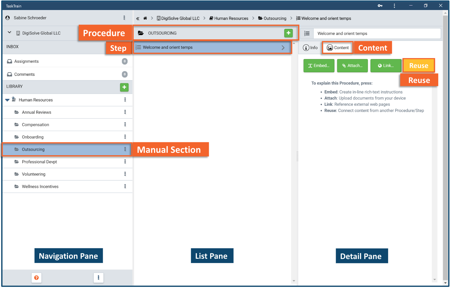Navigate to DigiSolve Global LLC breadcrumb

pyautogui.click(x=178, y=18)
